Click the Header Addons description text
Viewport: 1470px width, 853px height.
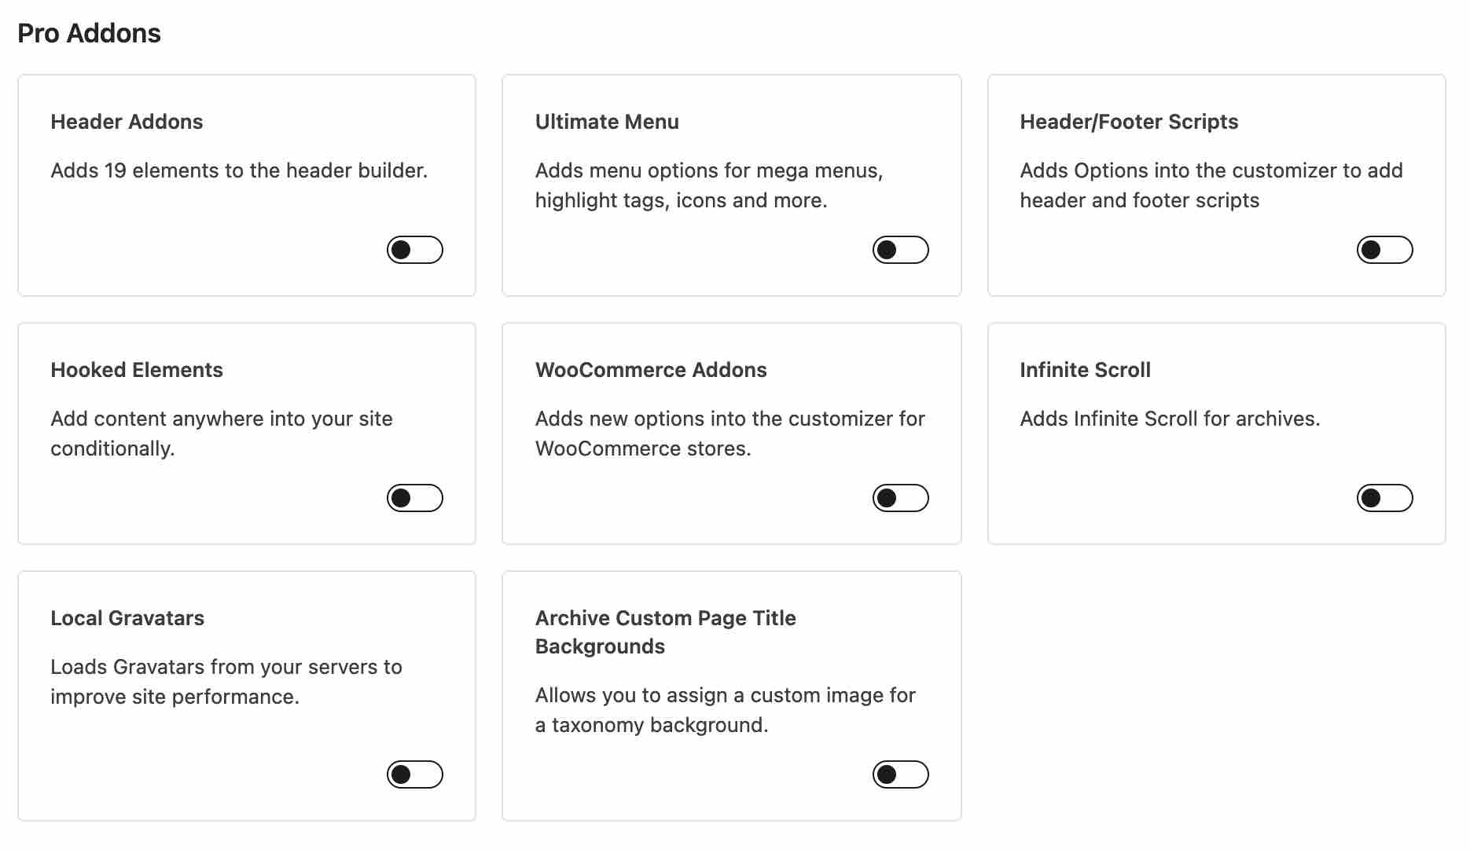pyautogui.click(x=239, y=170)
